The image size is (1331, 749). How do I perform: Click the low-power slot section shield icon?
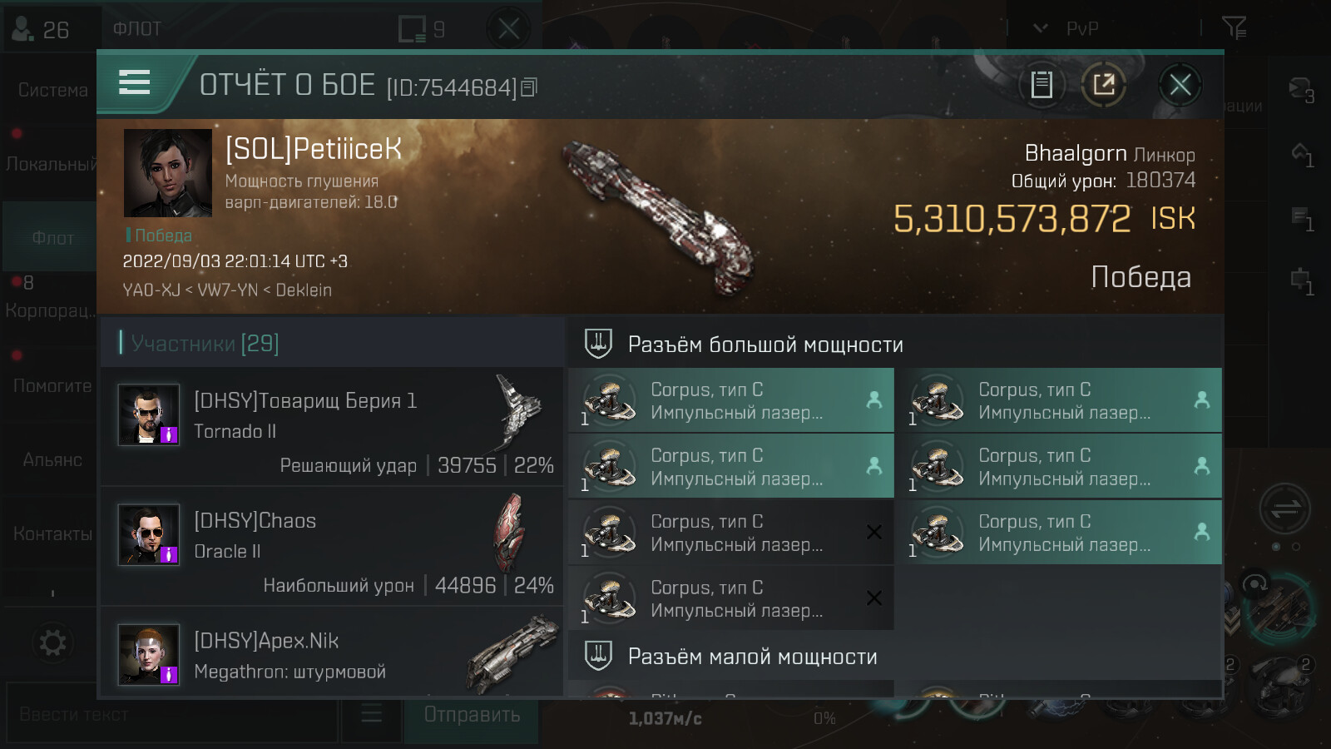pos(598,656)
